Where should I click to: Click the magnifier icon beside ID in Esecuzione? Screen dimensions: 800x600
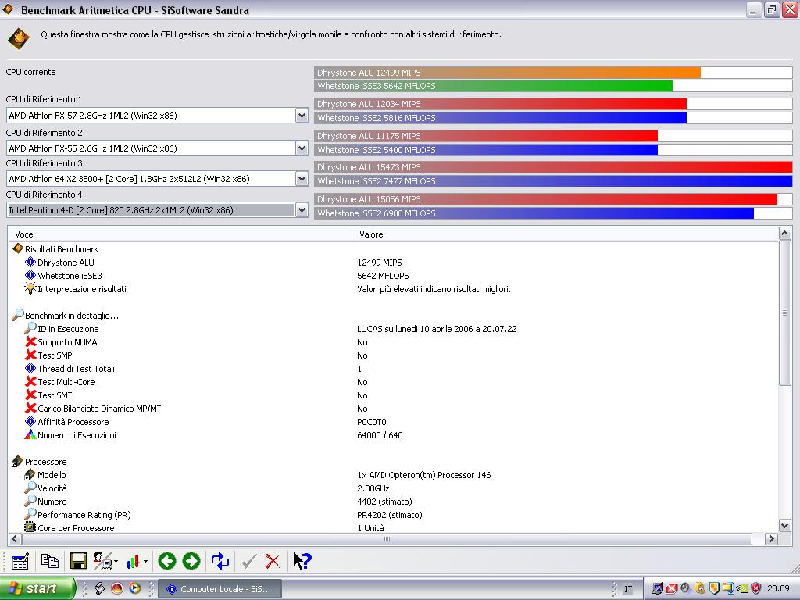(30, 328)
